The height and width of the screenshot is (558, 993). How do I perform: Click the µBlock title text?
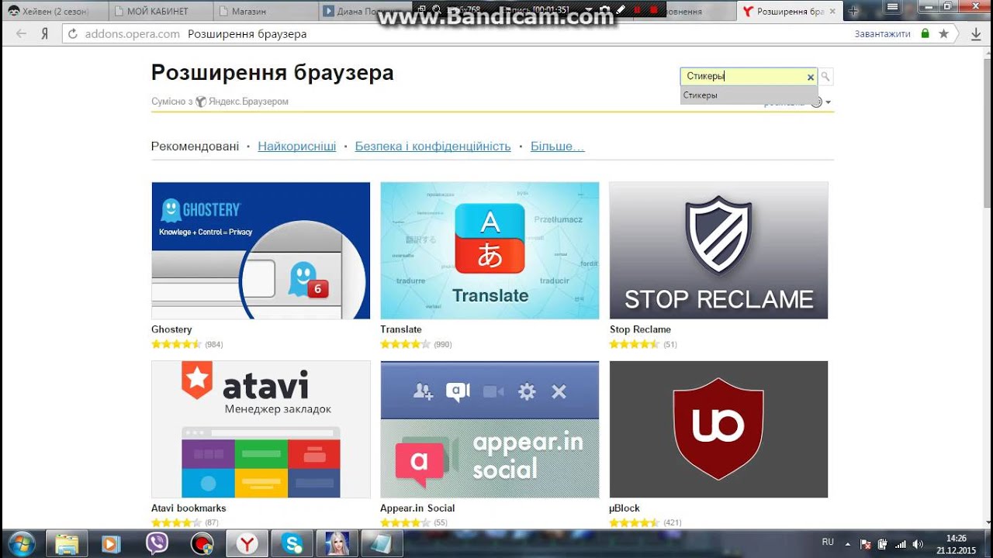(x=625, y=508)
